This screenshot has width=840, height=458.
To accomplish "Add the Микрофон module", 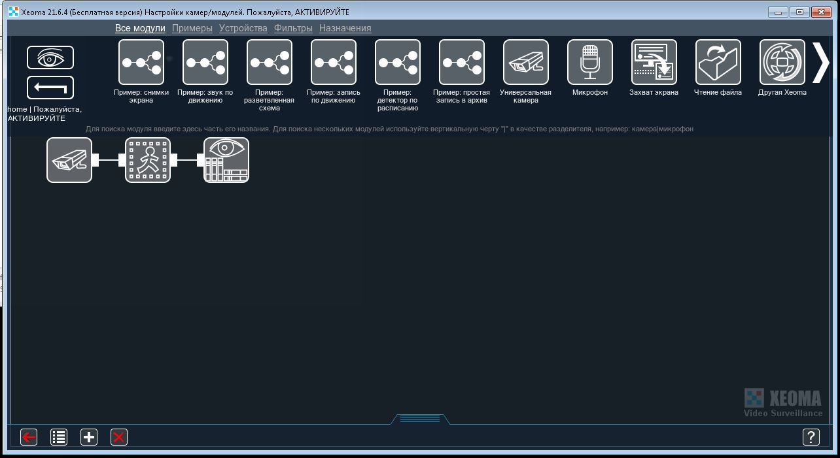I will point(590,62).
